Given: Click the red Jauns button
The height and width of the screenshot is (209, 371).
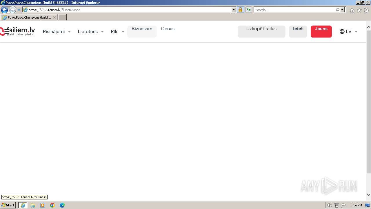Looking at the screenshot, I should pos(321,31).
